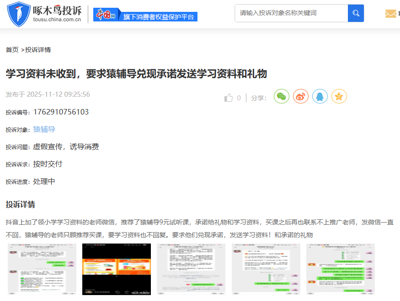Image resolution: width=400 pixels, height=301 pixels.
Task: Open the 啄木鸟投诉 site title
Action: tap(57, 10)
